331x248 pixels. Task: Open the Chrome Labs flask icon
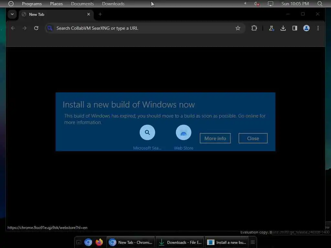click(x=272, y=28)
